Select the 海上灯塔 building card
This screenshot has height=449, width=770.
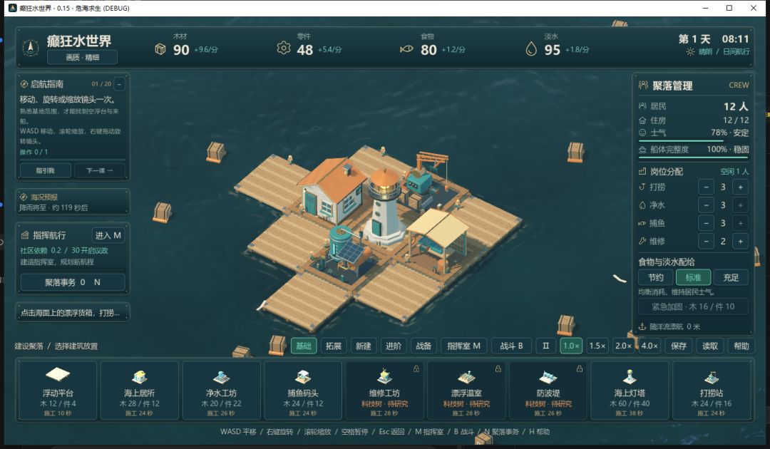click(630, 391)
